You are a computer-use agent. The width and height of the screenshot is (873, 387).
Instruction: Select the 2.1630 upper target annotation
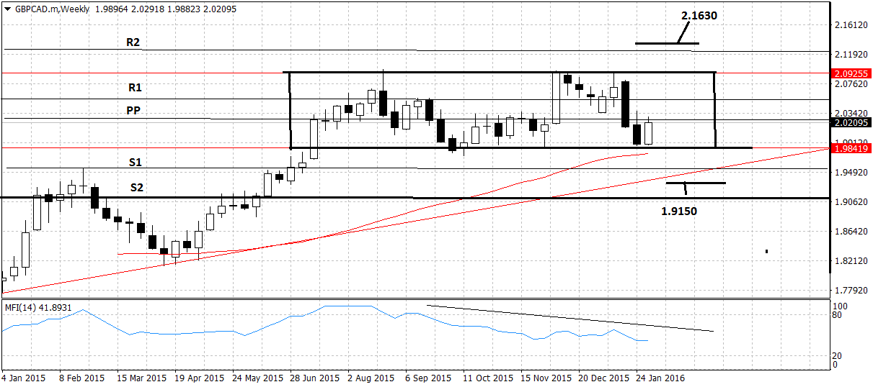(699, 15)
